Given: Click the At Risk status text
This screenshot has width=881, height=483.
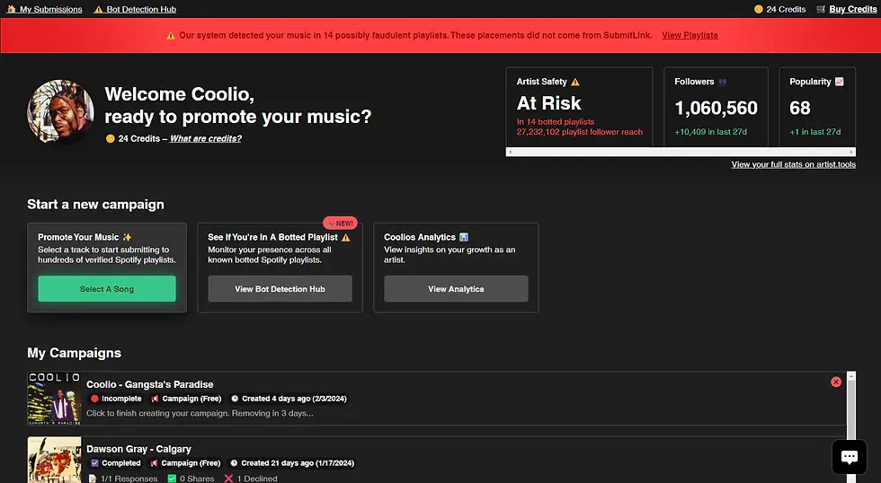Looking at the screenshot, I should [x=549, y=103].
